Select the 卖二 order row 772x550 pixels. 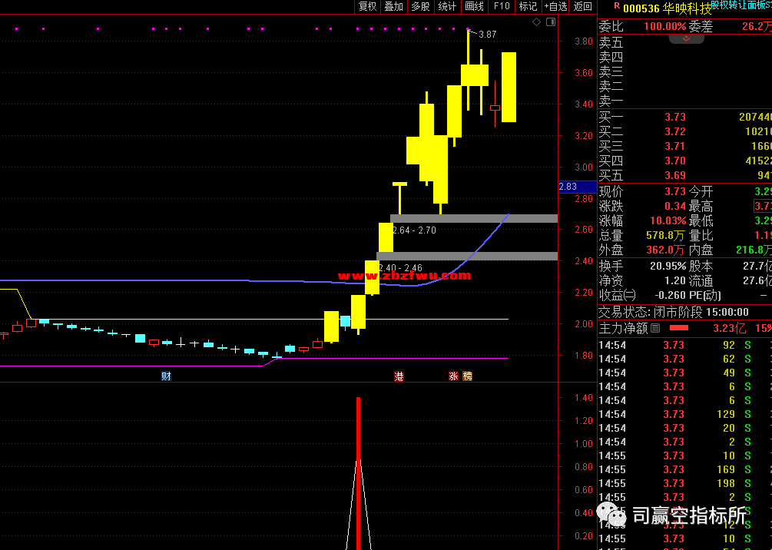pos(685,87)
